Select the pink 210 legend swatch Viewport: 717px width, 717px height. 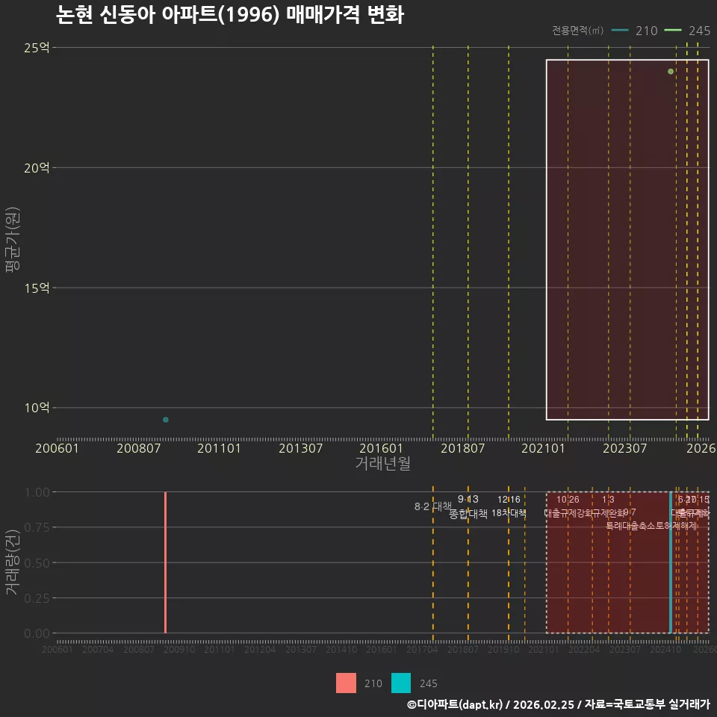346,683
